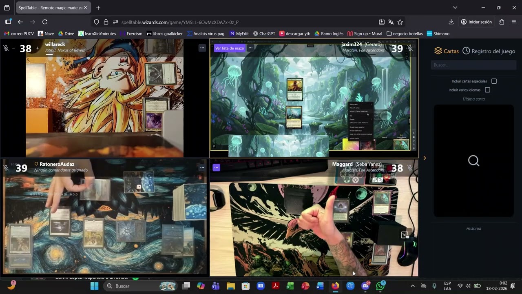Open the learnXinYminutes bookmark

[97, 33]
